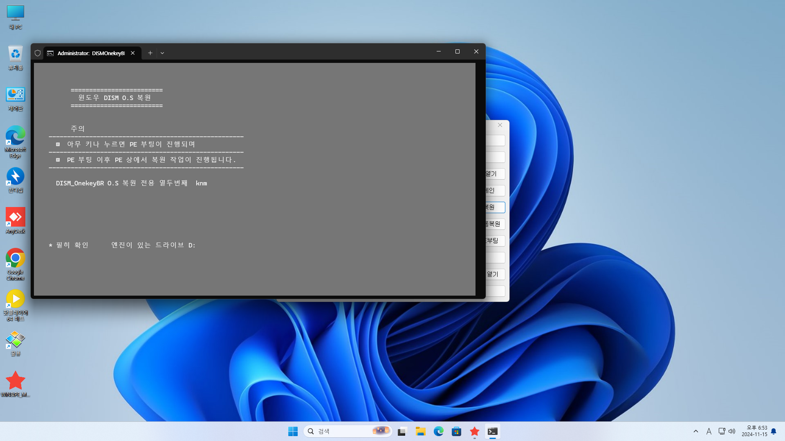
Task: Launch Google Chrome from the desktop
Action: pos(16,264)
